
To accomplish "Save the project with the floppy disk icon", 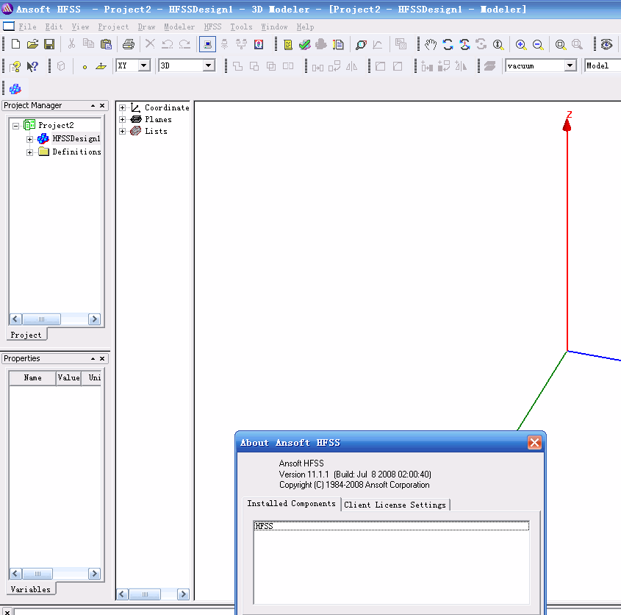I will (49, 44).
